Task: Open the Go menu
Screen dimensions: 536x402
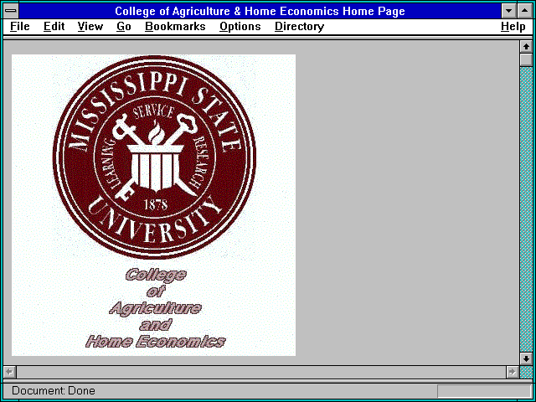Action: (x=124, y=27)
